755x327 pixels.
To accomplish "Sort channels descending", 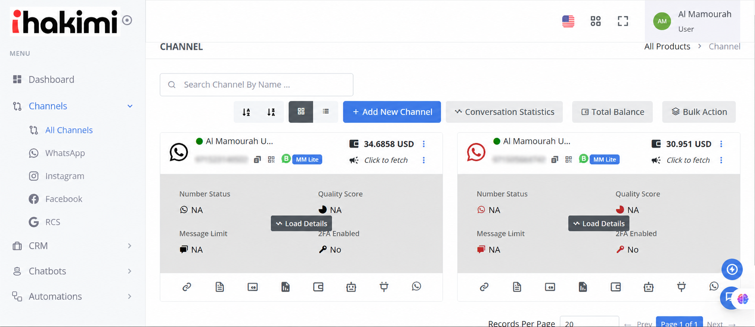I will (x=271, y=112).
